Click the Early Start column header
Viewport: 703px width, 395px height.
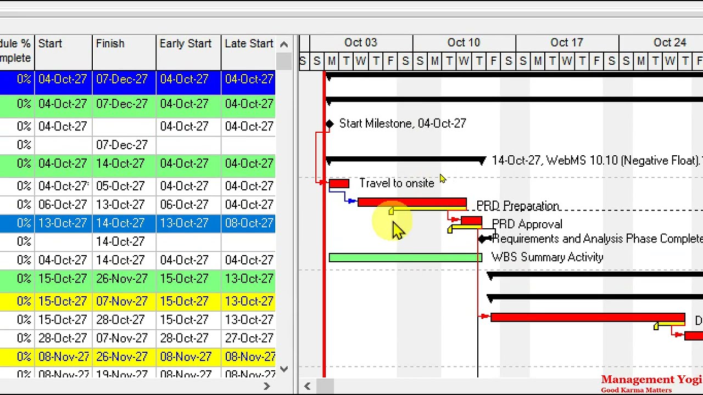click(188, 52)
